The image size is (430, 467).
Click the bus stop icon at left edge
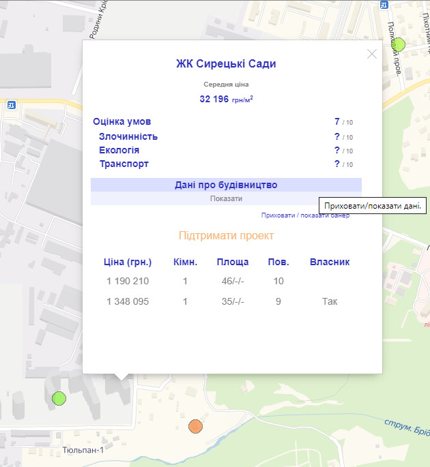point(10,105)
